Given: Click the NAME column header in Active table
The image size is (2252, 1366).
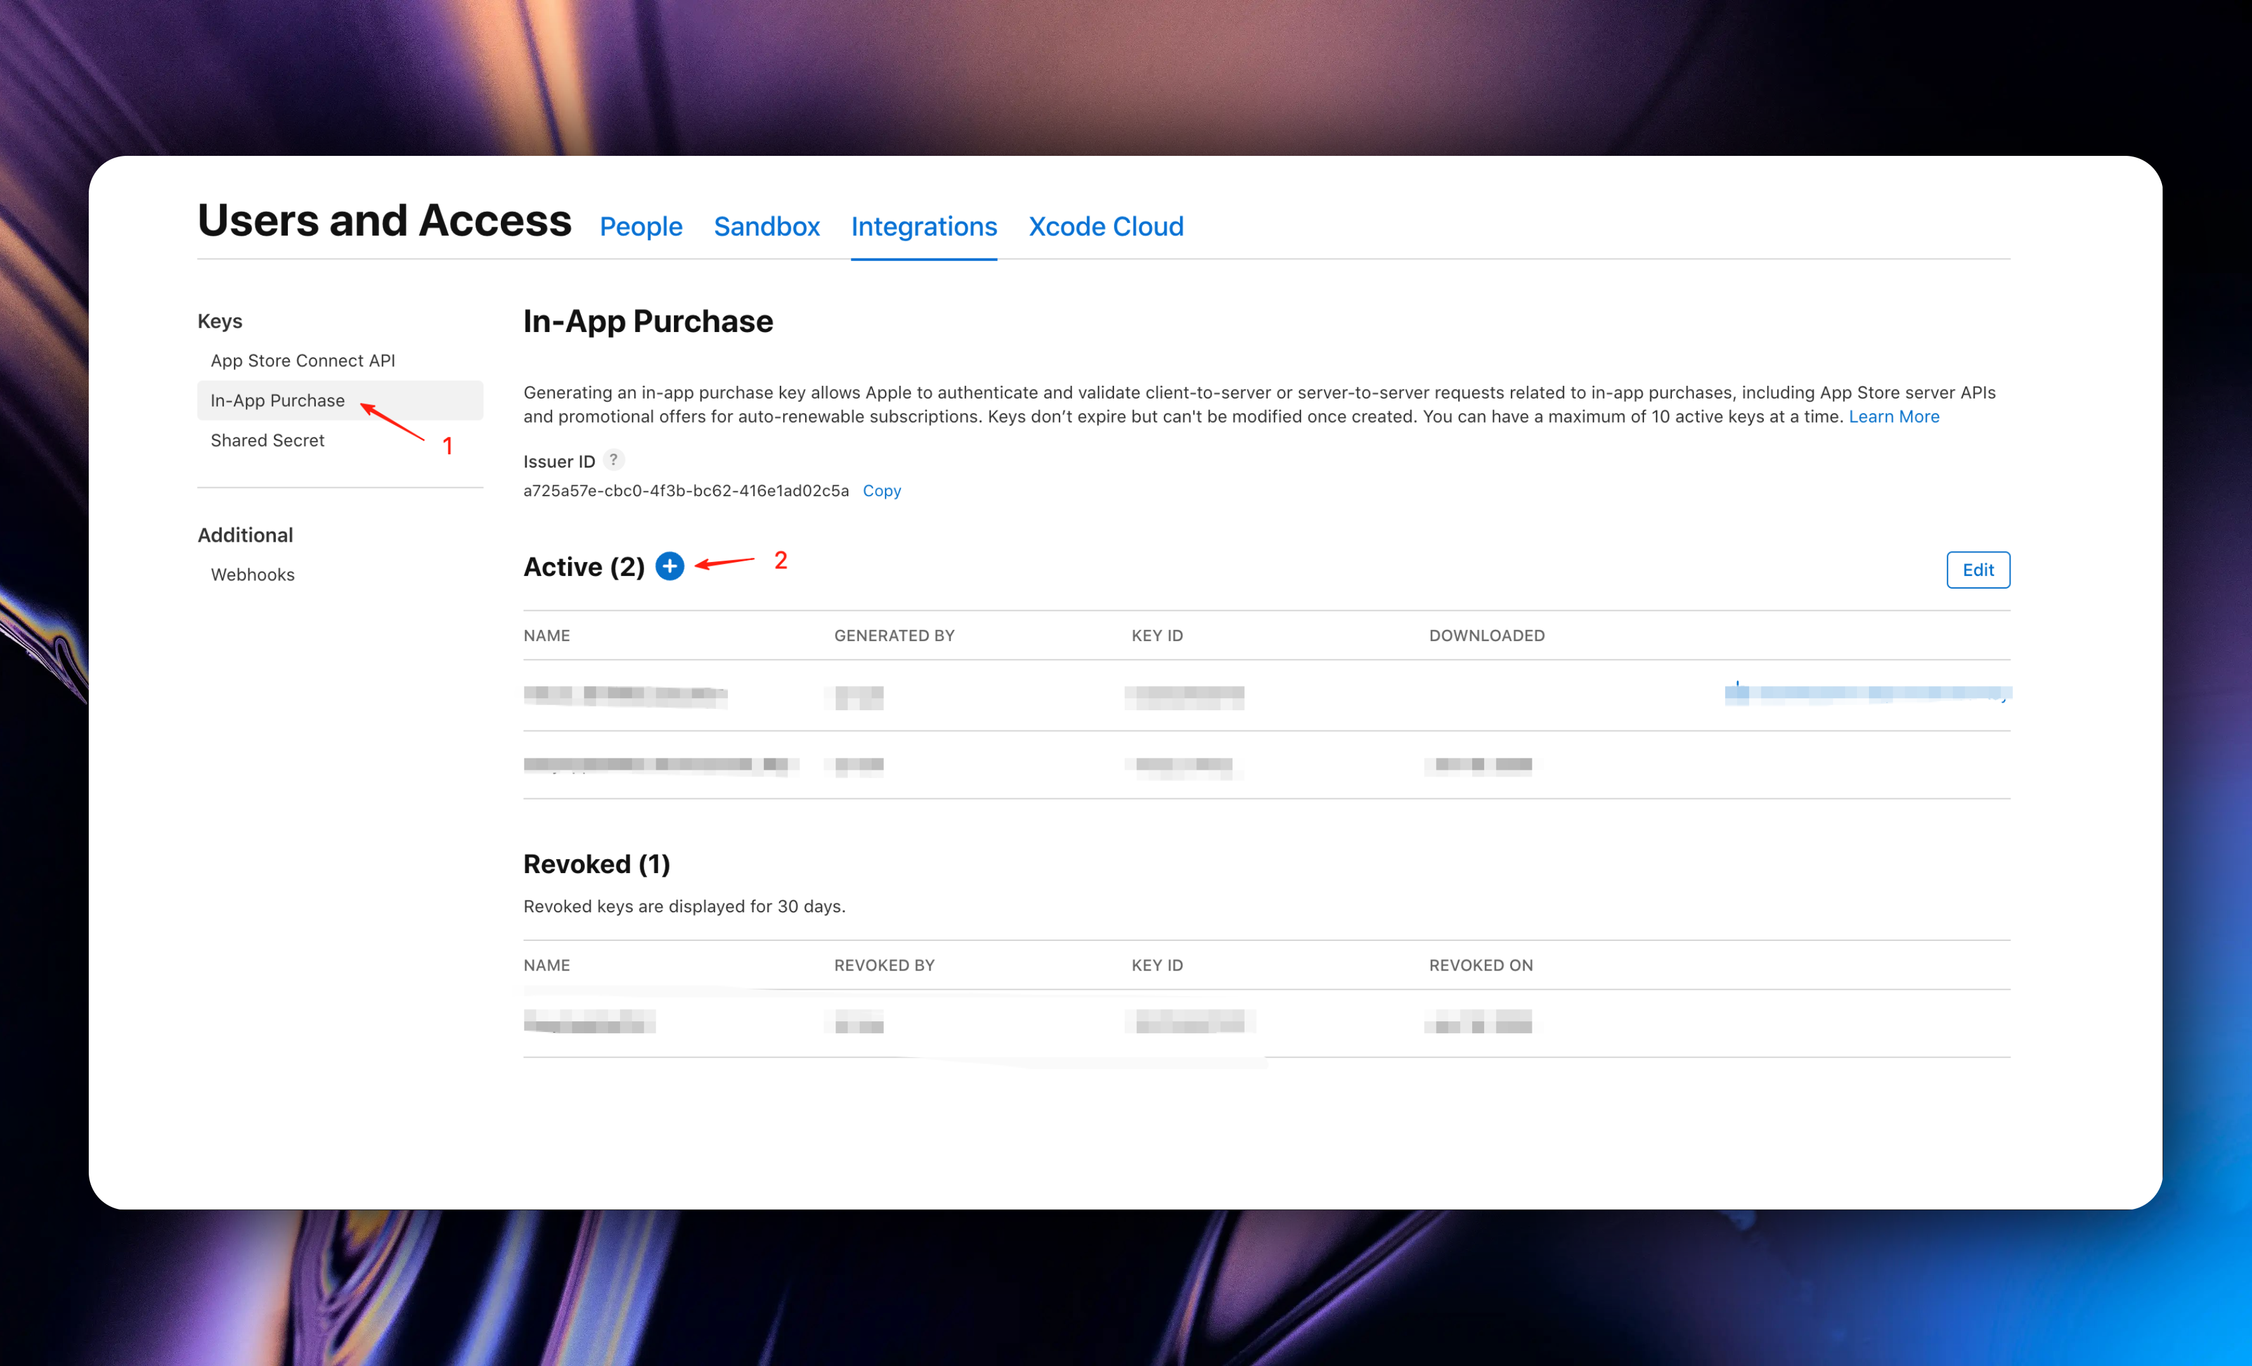Looking at the screenshot, I should [547, 635].
